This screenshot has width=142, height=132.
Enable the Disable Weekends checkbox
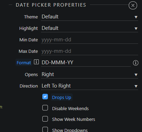click(45, 108)
